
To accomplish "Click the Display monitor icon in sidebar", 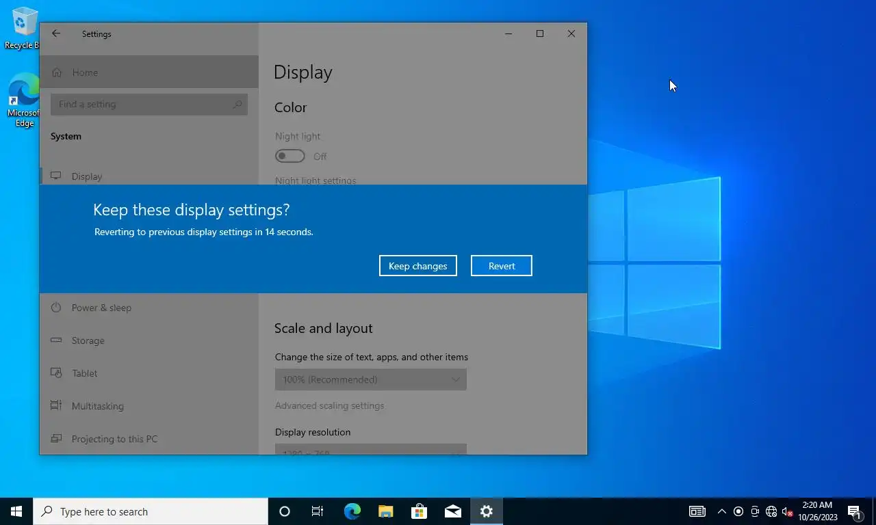I will tap(56, 176).
